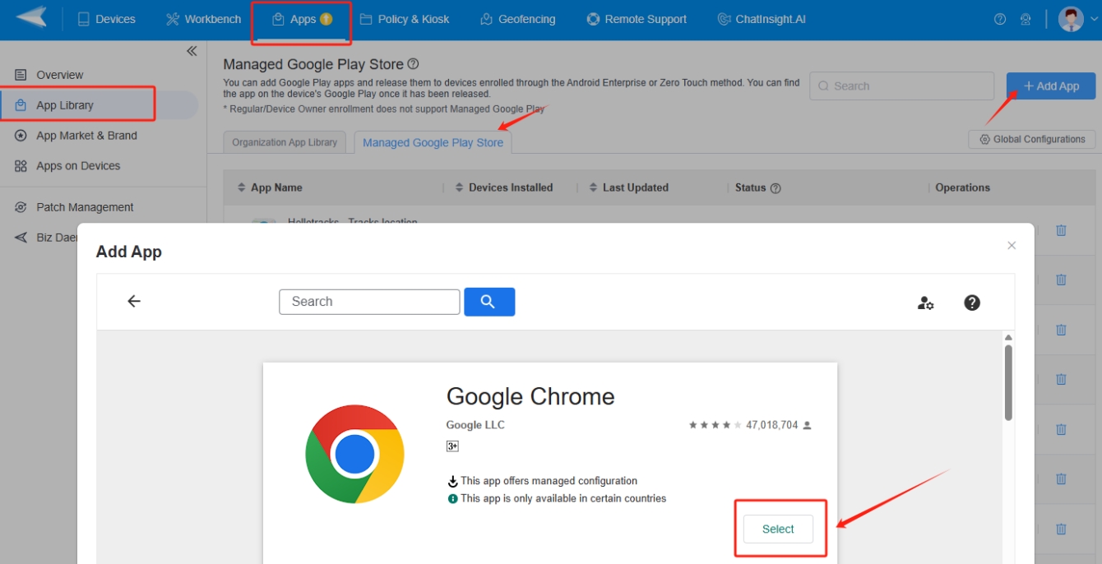Click the 47,018,704 rating count

771,425
